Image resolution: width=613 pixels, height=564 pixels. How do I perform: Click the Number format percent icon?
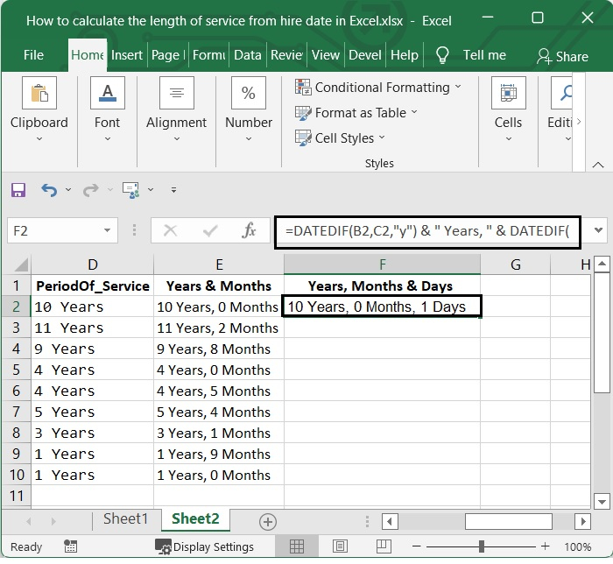point(249,93)
